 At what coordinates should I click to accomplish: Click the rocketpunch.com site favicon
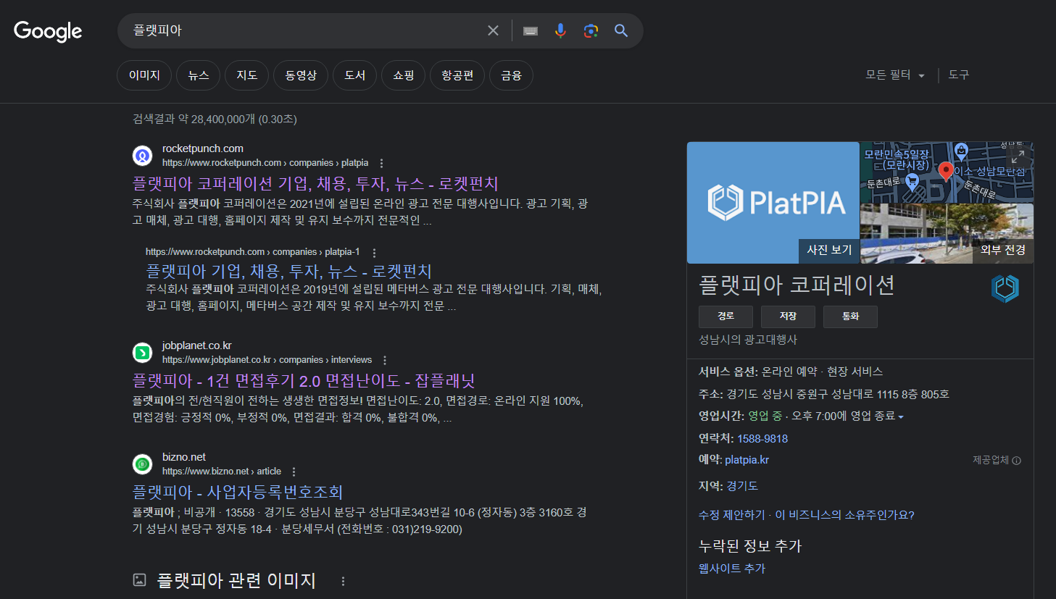coord(143,156)
